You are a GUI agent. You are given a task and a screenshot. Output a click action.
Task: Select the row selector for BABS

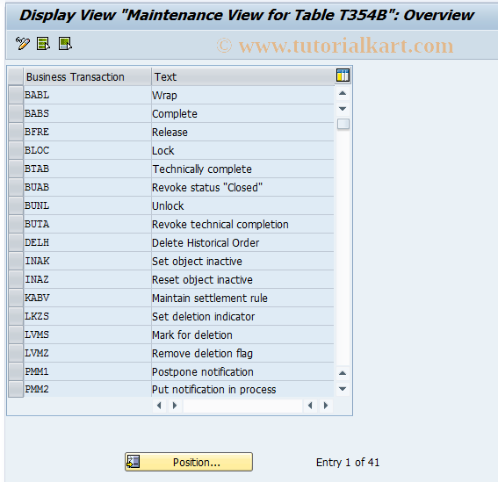point(16,113)
